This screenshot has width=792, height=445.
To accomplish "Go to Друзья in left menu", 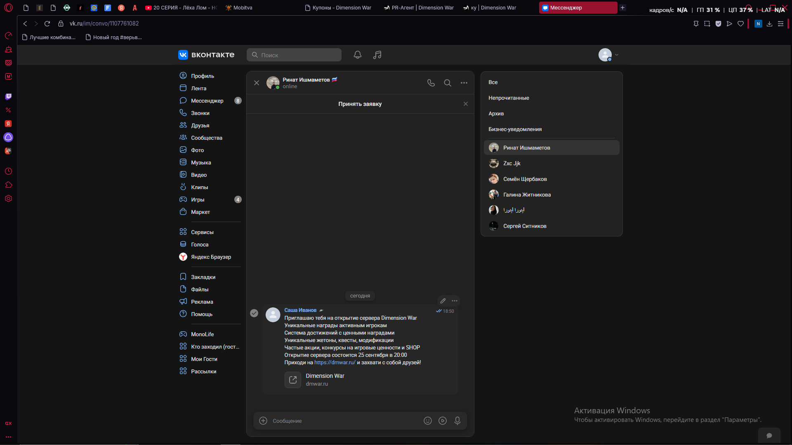I will click(x=210, y=125).
